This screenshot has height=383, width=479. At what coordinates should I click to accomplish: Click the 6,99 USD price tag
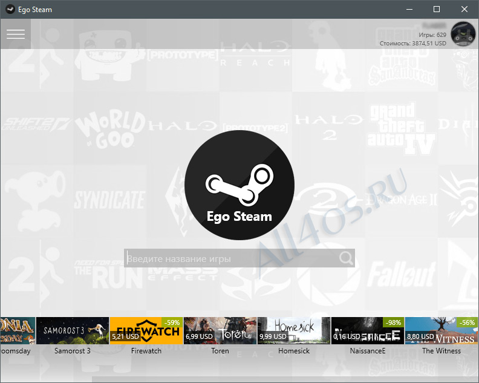199,336
